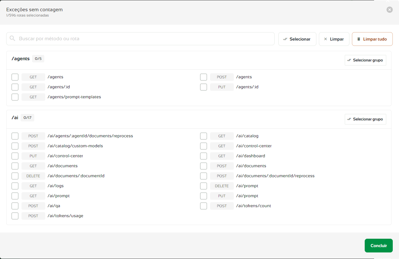Check the PUT /ai/control-center checkbox
The image size is (399, 259).
(x=15, y=156)
